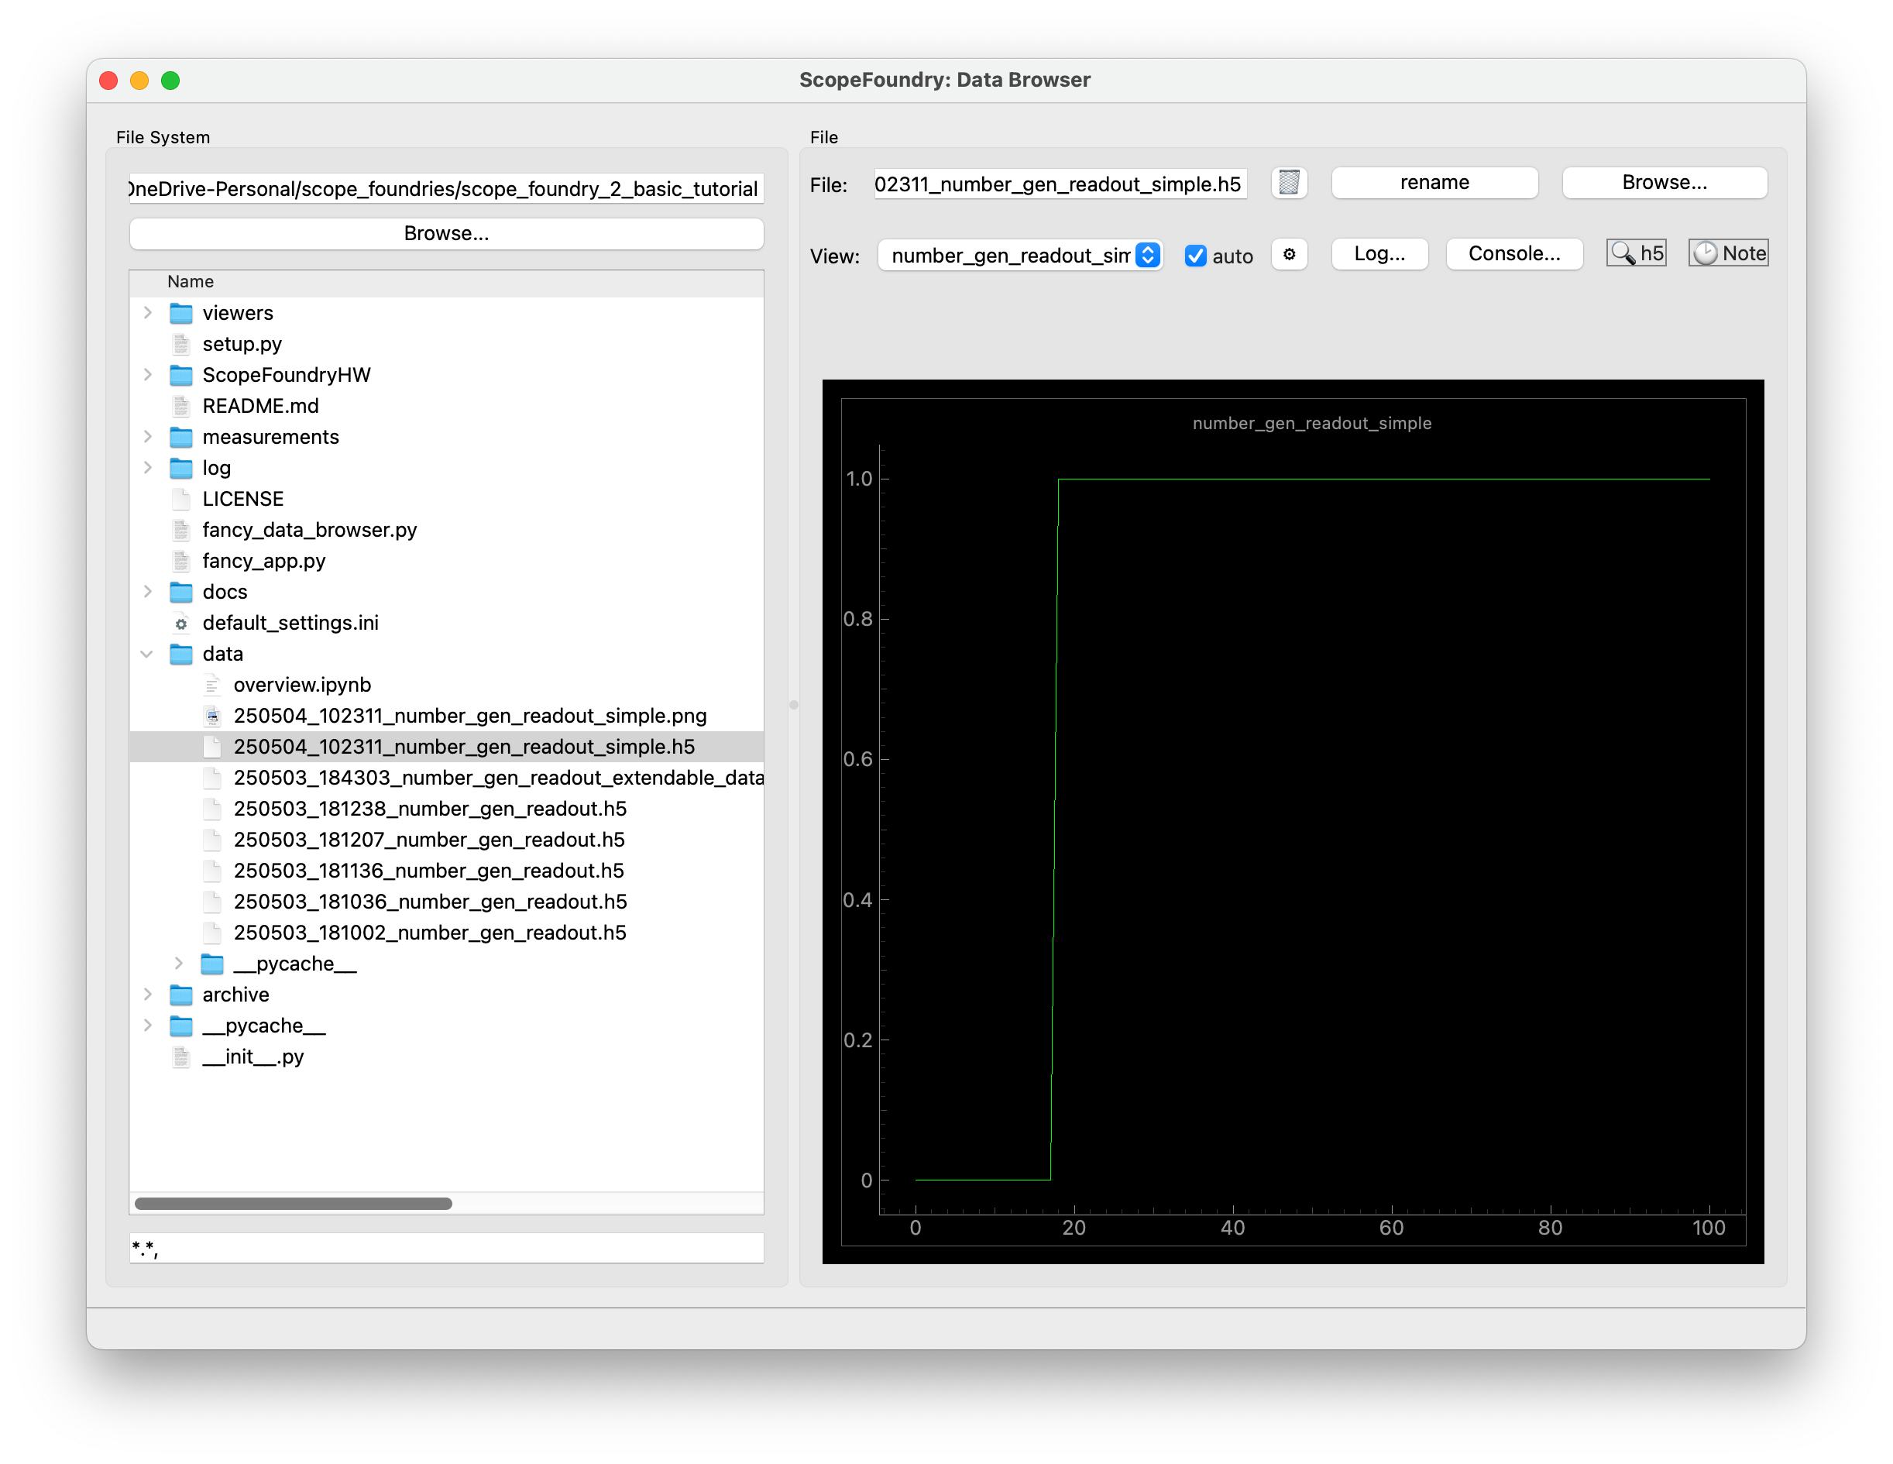
Task: Click the LICENSE file icon
Action: pos(181,500)
